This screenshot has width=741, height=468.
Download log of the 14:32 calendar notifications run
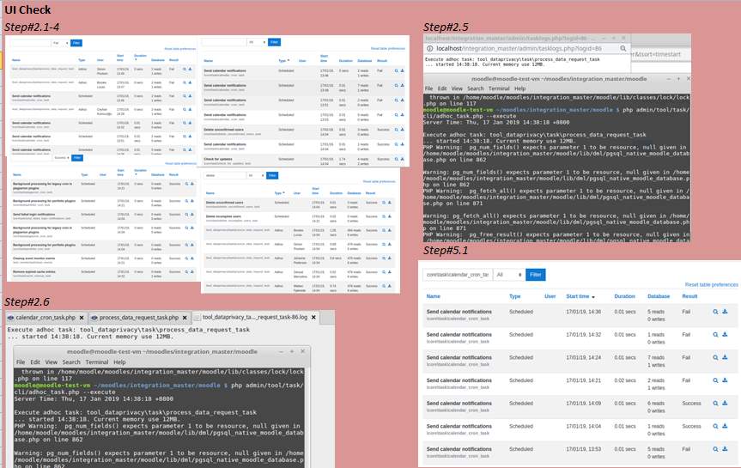click(x=725, y=334)
